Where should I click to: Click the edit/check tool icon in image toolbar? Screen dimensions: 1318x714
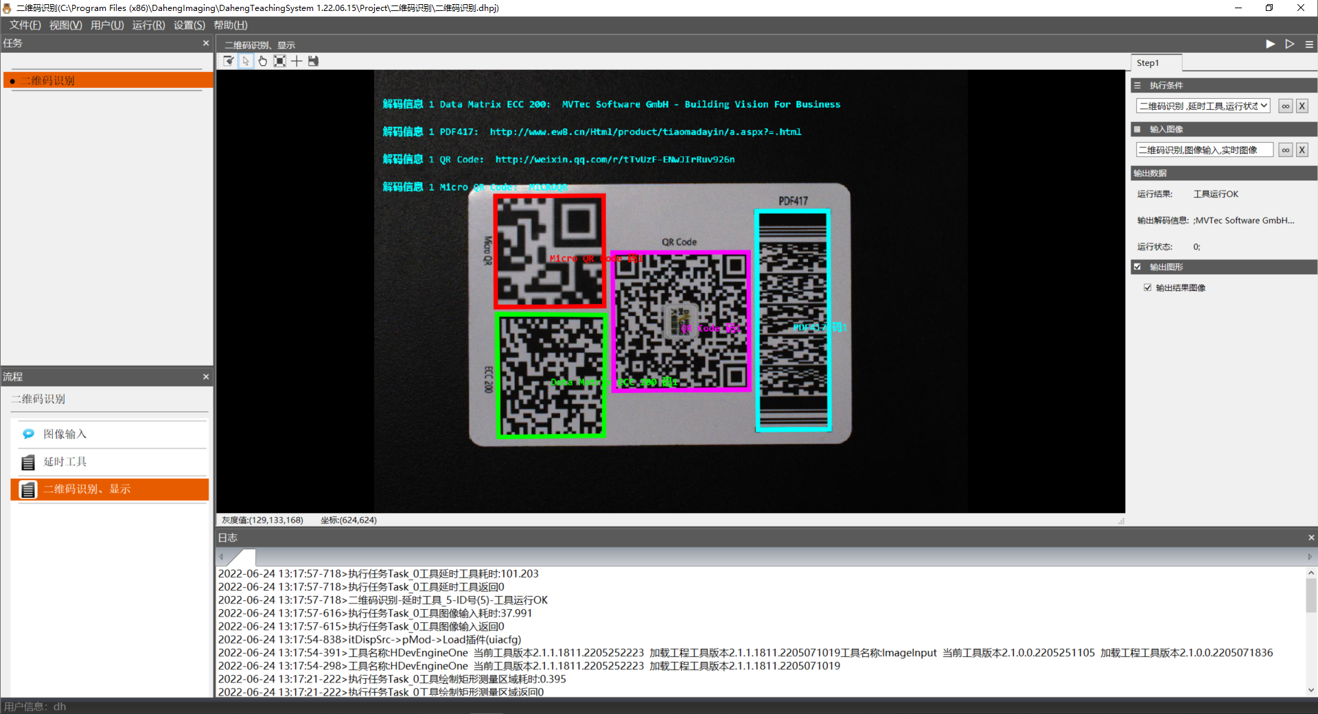click(x=229, y=61)
